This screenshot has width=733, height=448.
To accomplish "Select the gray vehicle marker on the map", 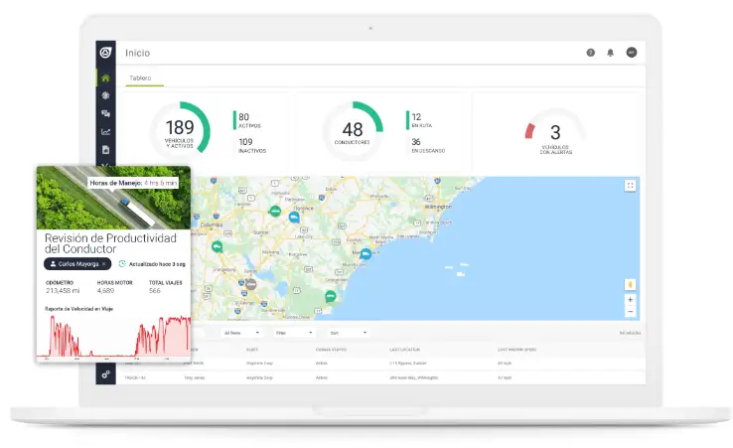I will point(251,284).
